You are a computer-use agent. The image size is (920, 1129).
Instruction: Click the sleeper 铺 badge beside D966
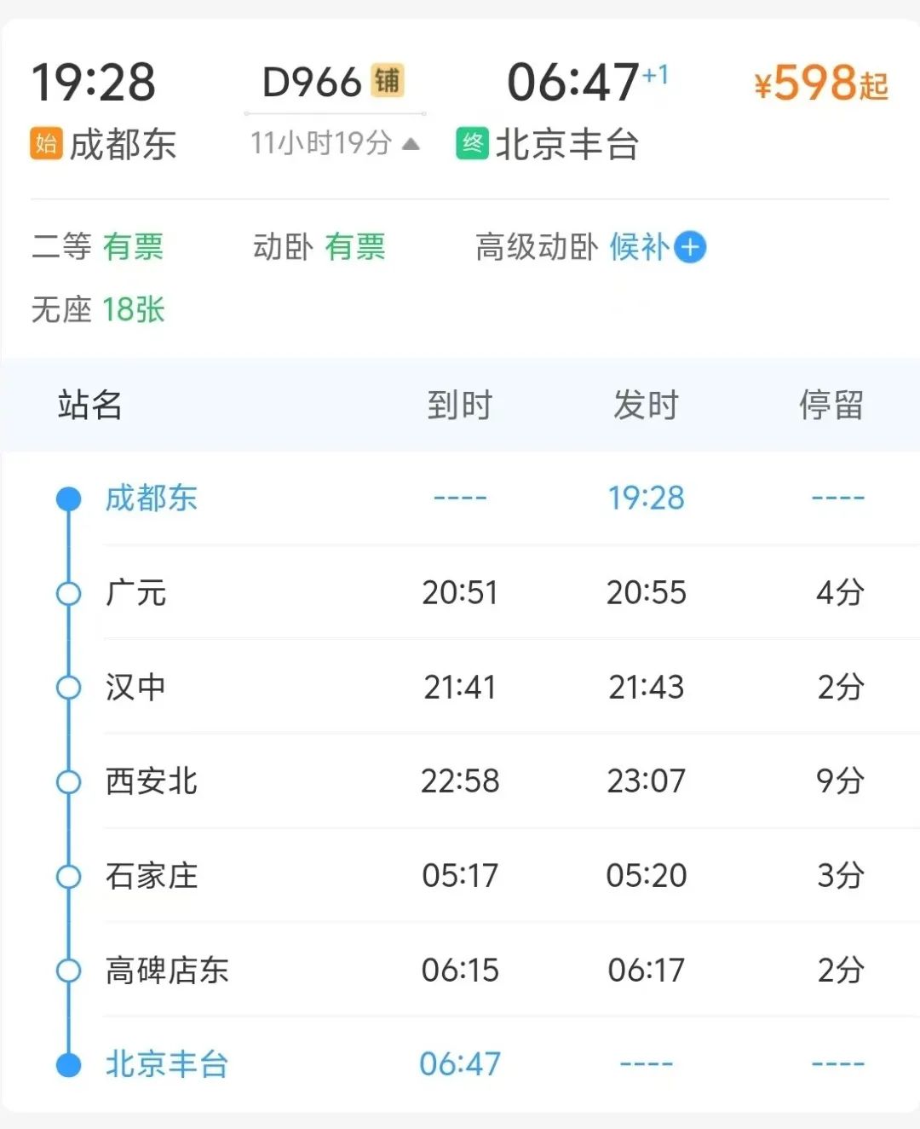pos(387,81)
